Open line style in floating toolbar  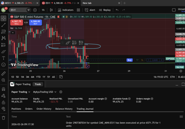pyautogui.click(x=74, y=43)
